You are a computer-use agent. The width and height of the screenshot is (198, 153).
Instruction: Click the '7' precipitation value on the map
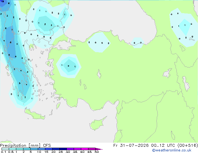click(12, 30)
